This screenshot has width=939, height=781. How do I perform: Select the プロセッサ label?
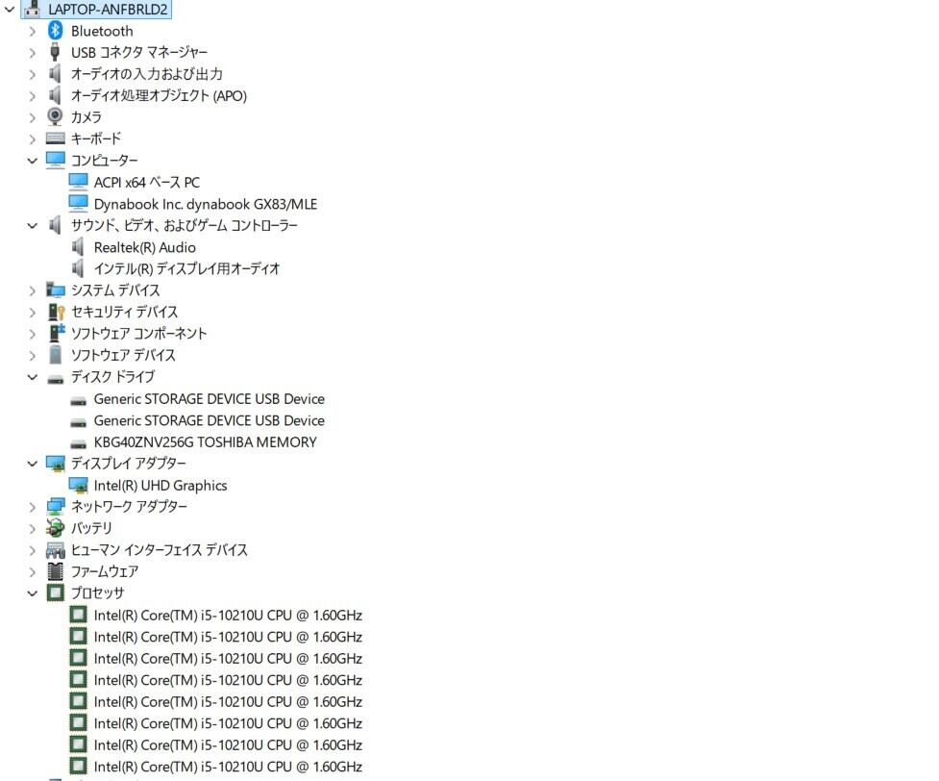[98, 592]
